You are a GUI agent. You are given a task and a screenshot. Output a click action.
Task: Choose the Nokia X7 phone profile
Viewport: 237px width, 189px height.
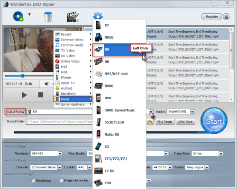[x=119, y=25]
